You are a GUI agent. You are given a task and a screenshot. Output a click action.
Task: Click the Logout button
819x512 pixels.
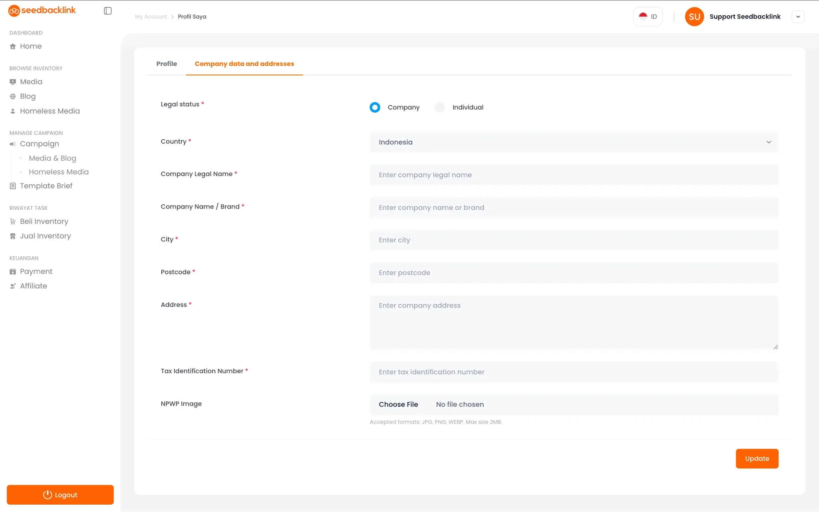pyautogui.click(x=60, y=495)
